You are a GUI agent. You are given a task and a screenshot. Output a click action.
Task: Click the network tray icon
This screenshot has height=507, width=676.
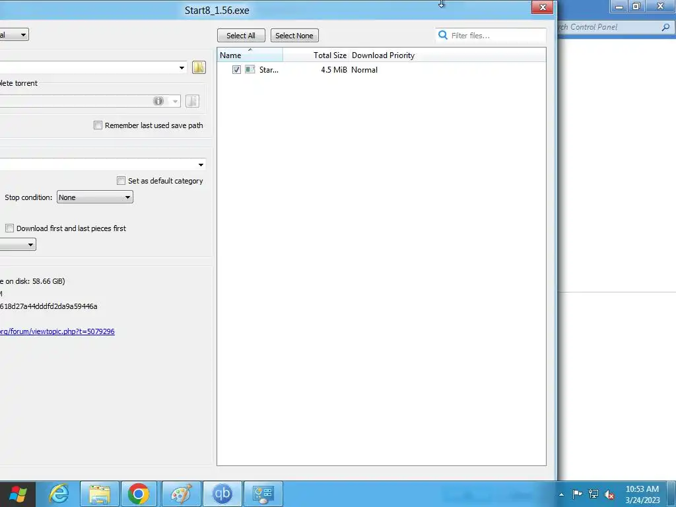coord(593,494)
